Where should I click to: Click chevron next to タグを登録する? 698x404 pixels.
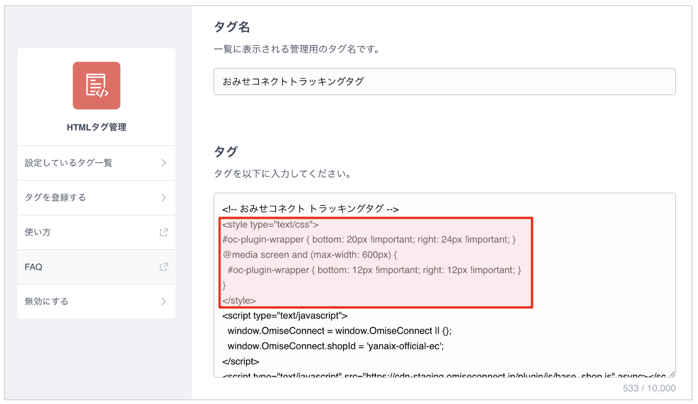[164, 197]
